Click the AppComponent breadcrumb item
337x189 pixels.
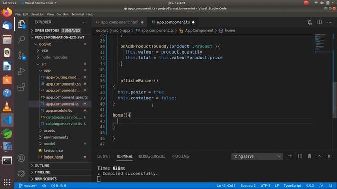(199, 30)
